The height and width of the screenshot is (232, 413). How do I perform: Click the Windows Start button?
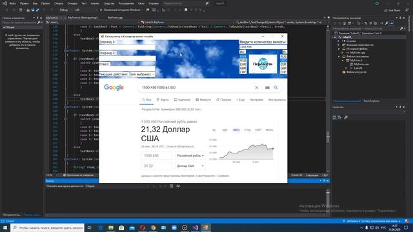coord(5,227)
